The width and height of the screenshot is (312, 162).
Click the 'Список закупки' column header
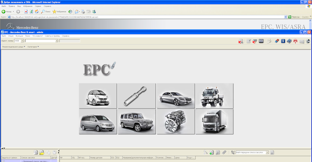tap(36, 158)
